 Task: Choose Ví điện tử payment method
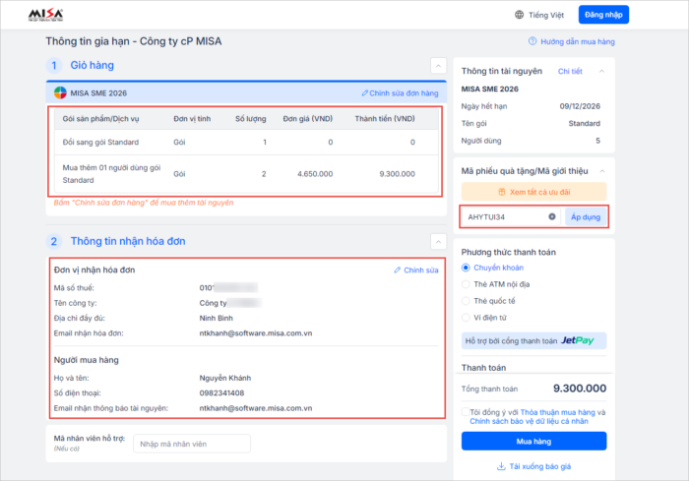click(x=467, y=318)
